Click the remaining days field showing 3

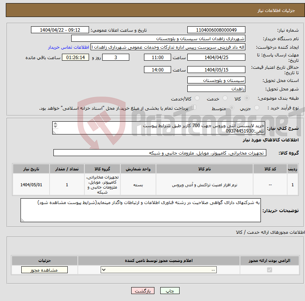116,57
